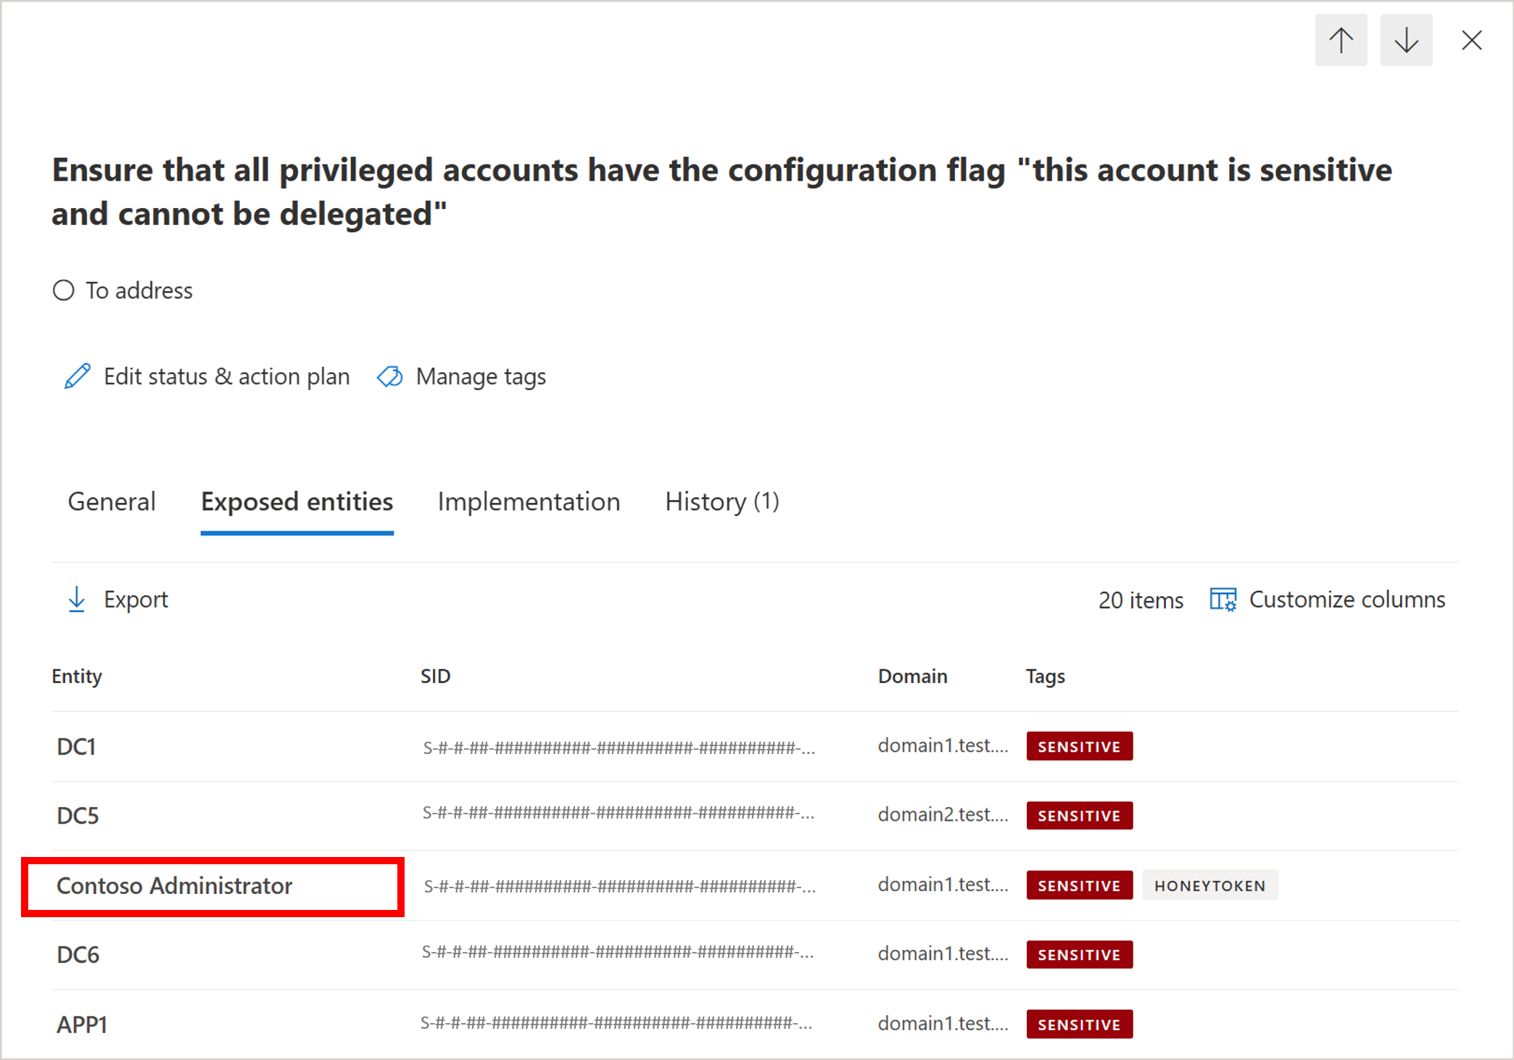1514x1060 pixels.
Task: Click Contoso Administrator's SID value
Action: click(619, 886)
